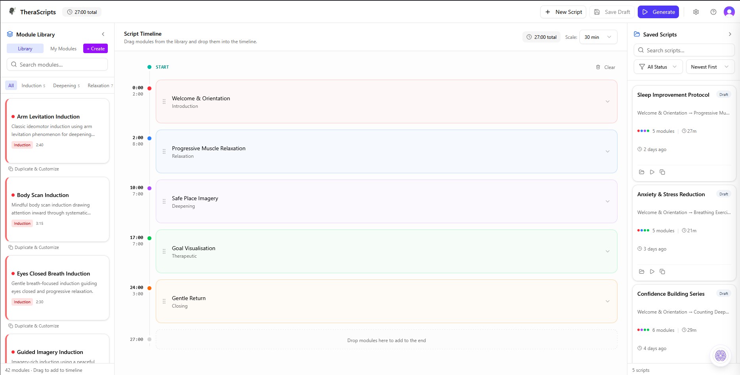
Task: Click the Generate button
Action: coord(658,12)
